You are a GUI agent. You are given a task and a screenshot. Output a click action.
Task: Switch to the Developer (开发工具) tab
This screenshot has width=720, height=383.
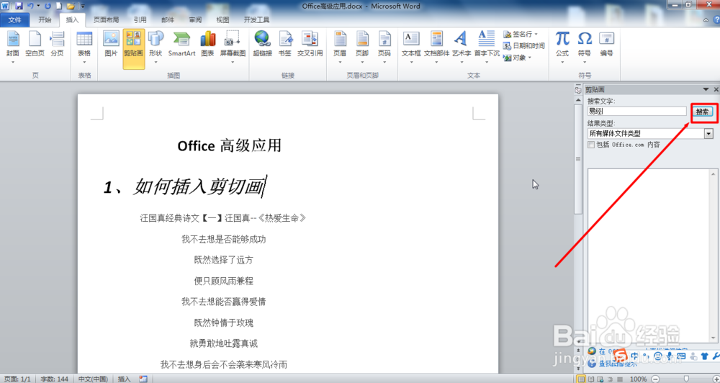pyautogui.click(x=257, y=19)
